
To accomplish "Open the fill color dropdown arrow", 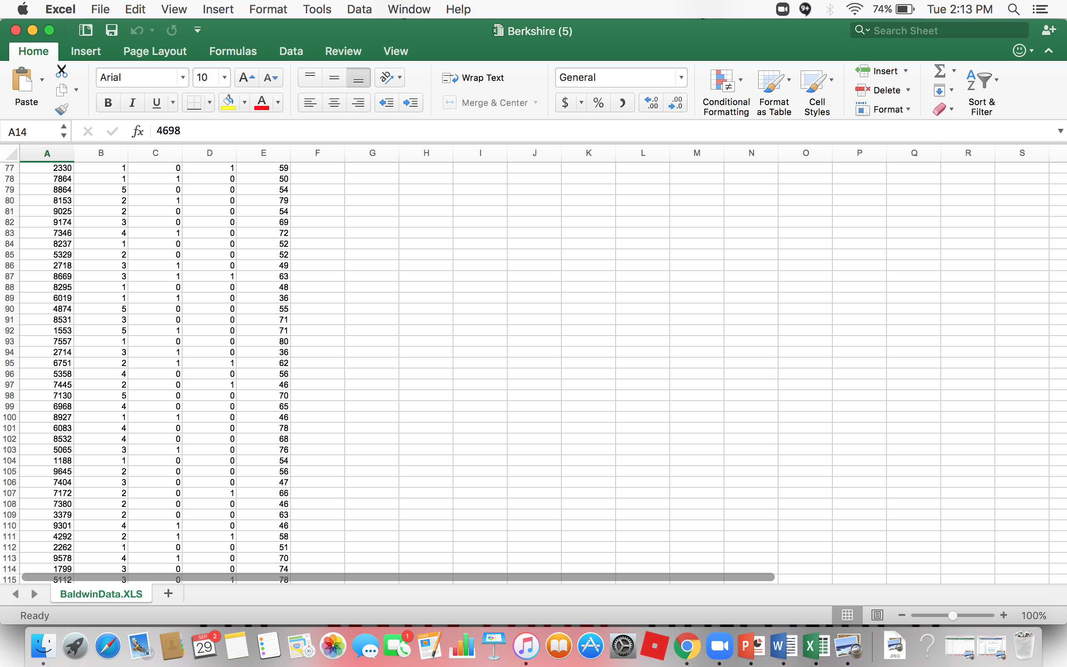I will (245, 103).
